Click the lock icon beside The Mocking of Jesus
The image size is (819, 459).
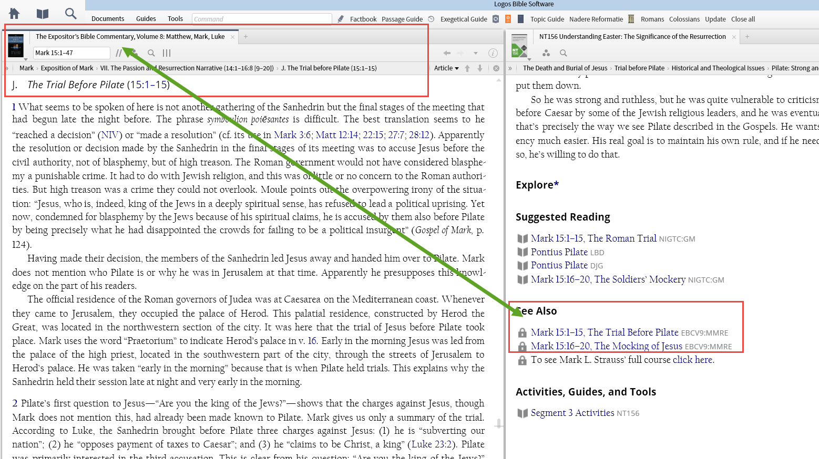[522, 347]
